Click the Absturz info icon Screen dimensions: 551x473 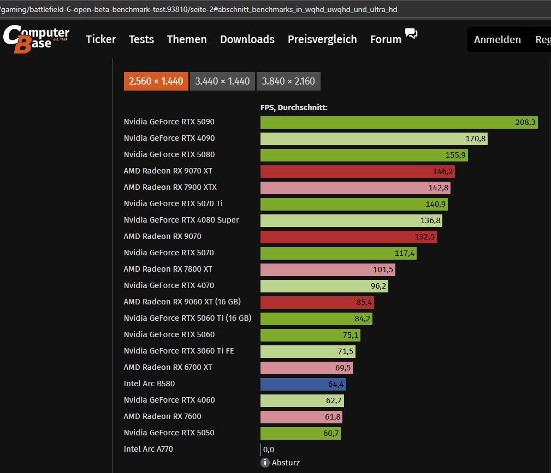(265, 463)
